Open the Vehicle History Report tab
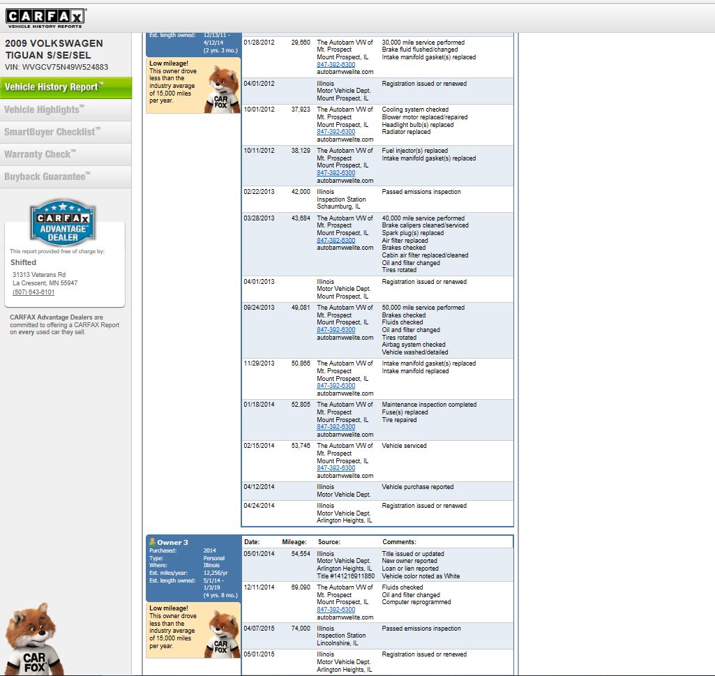Viewport: 715px width, 676px height. (x=66, y=87)
